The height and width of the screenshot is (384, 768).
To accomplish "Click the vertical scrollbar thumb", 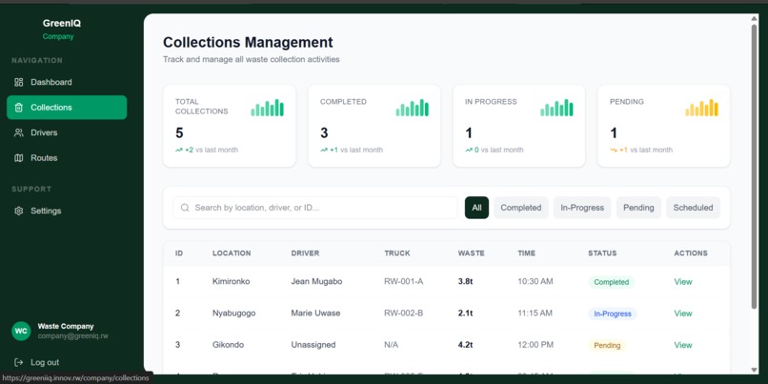I will tap(754, 167).
